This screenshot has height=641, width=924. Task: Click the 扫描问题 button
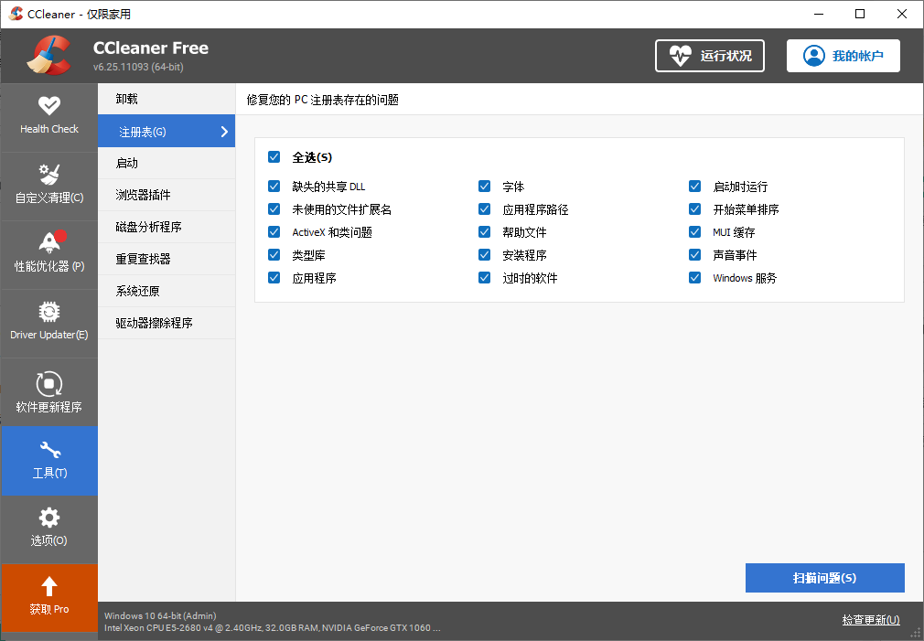[x=824, y=577]
